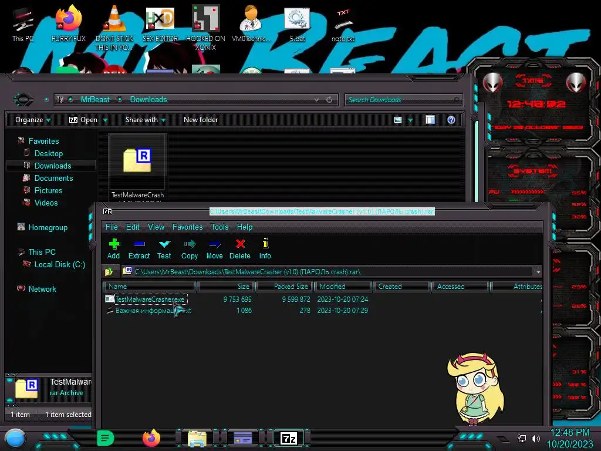Toggle the preview pane icon in Explorer
The height and width of the screenshot is (451, 601).
[x=430, y=120]
